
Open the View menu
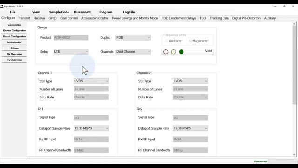click(x=36, y=12)
